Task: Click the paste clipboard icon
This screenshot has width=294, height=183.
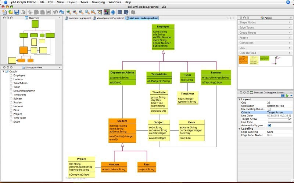Action: [42, 12]
